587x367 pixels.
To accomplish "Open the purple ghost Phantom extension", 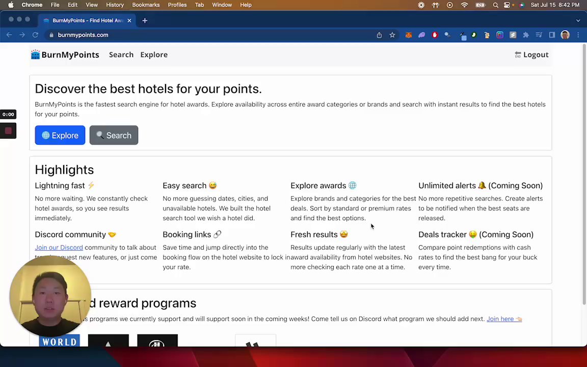I will click(x=421, y=35).
